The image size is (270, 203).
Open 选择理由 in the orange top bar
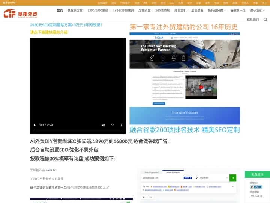102,3
